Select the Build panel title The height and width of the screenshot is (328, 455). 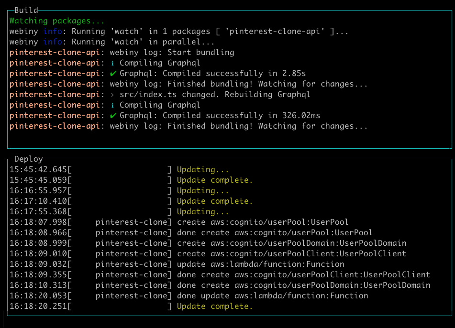pos(26,10)
